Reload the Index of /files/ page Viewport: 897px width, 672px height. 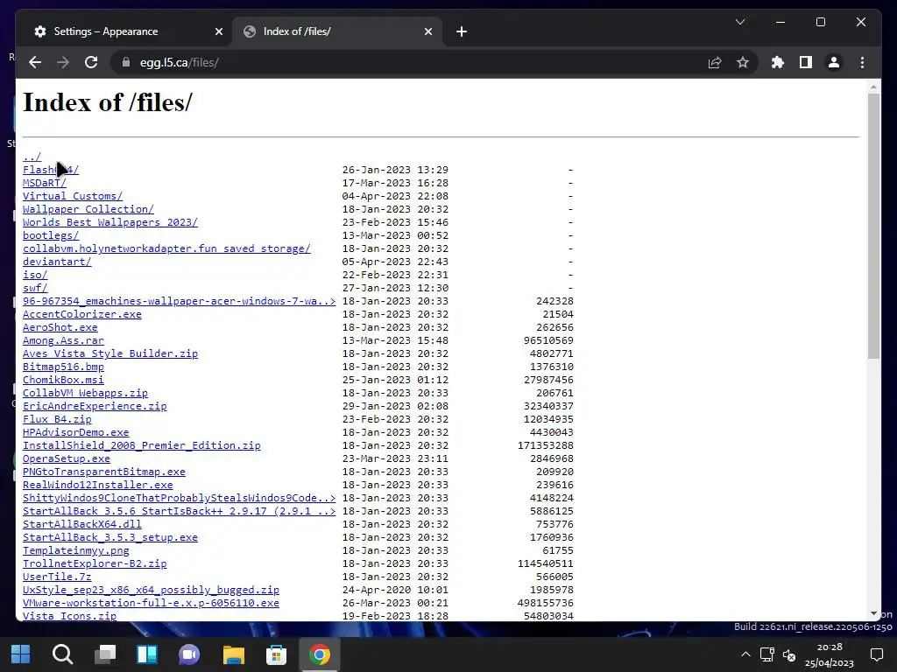click(x=91, y=62)
